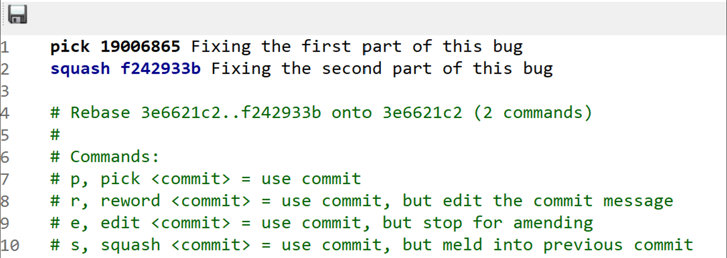Click the 'reword' keyword in the comment
Image resolution: width=727 pixels, height=258 pixels.
pos(130,201)
